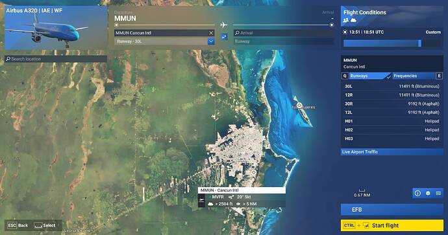The height and width of the screenshot is (235, 448).
Task: Click the 20° 5kt wind reading
Action: click(243, 197)
